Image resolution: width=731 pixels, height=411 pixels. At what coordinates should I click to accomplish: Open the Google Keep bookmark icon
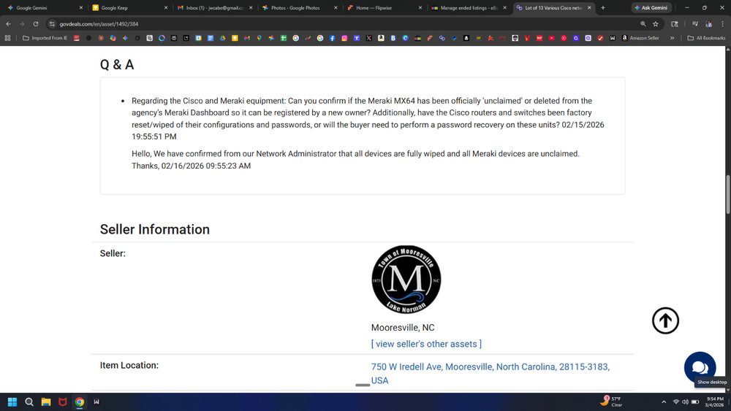(x=235, y=38)
